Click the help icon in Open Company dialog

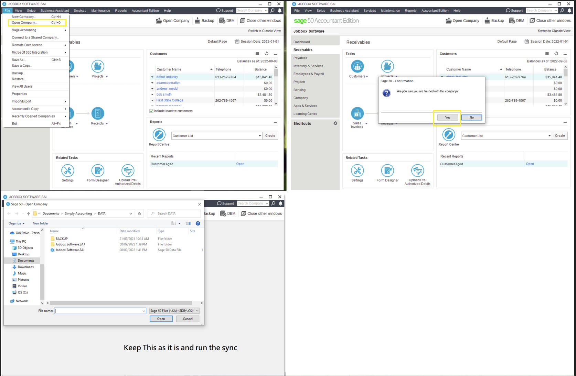pos(198,223)
